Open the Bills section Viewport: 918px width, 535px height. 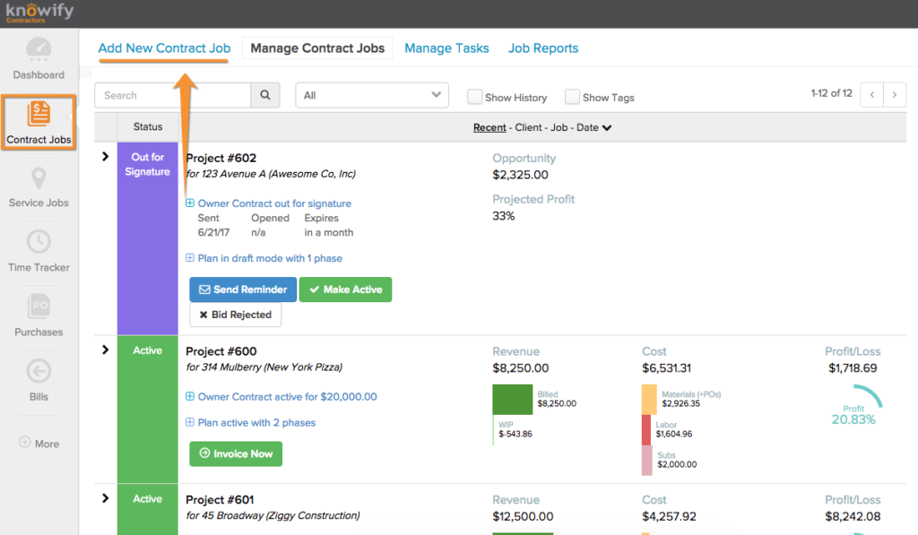pyautogui.click(x=39, y=381)
